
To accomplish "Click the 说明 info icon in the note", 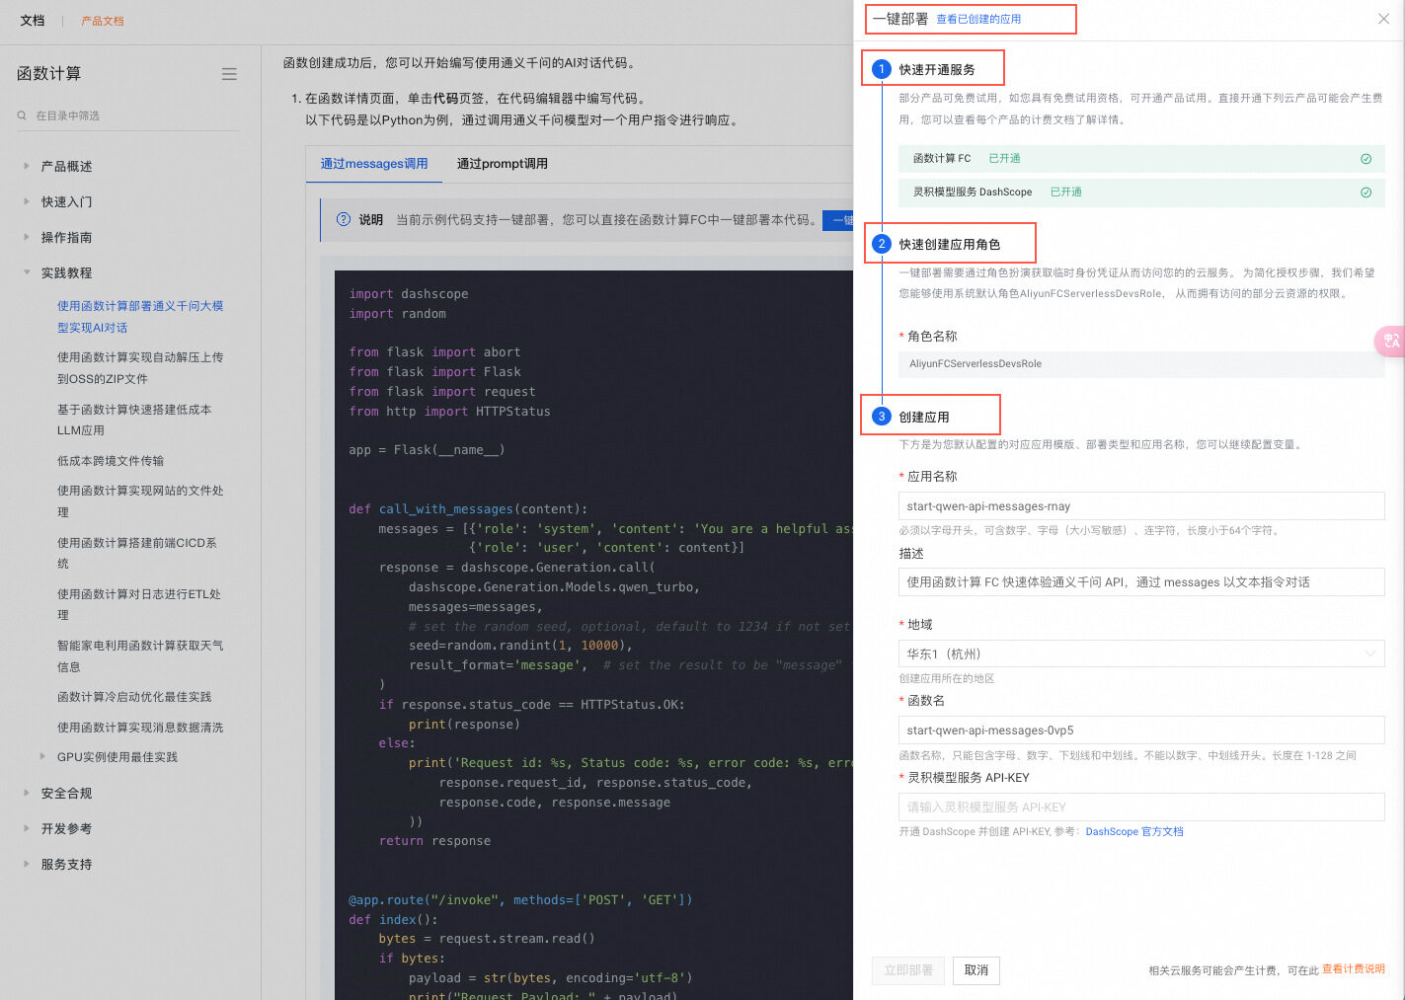I will click(344, 219).
